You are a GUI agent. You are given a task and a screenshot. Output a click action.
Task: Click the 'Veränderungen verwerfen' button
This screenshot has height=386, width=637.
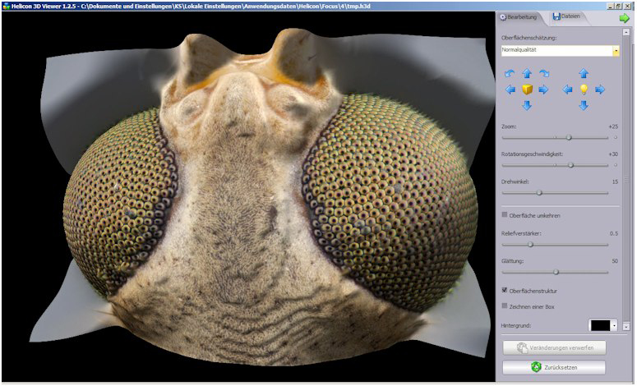pos(554,347)
